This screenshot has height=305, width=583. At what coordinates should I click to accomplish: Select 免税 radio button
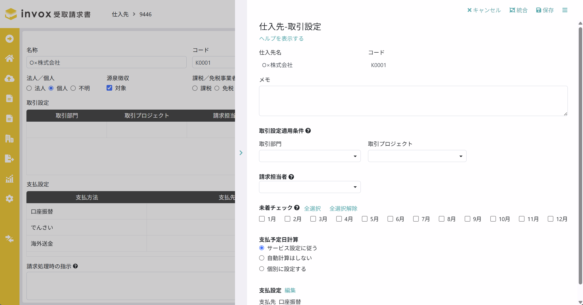tap(217, 88)
